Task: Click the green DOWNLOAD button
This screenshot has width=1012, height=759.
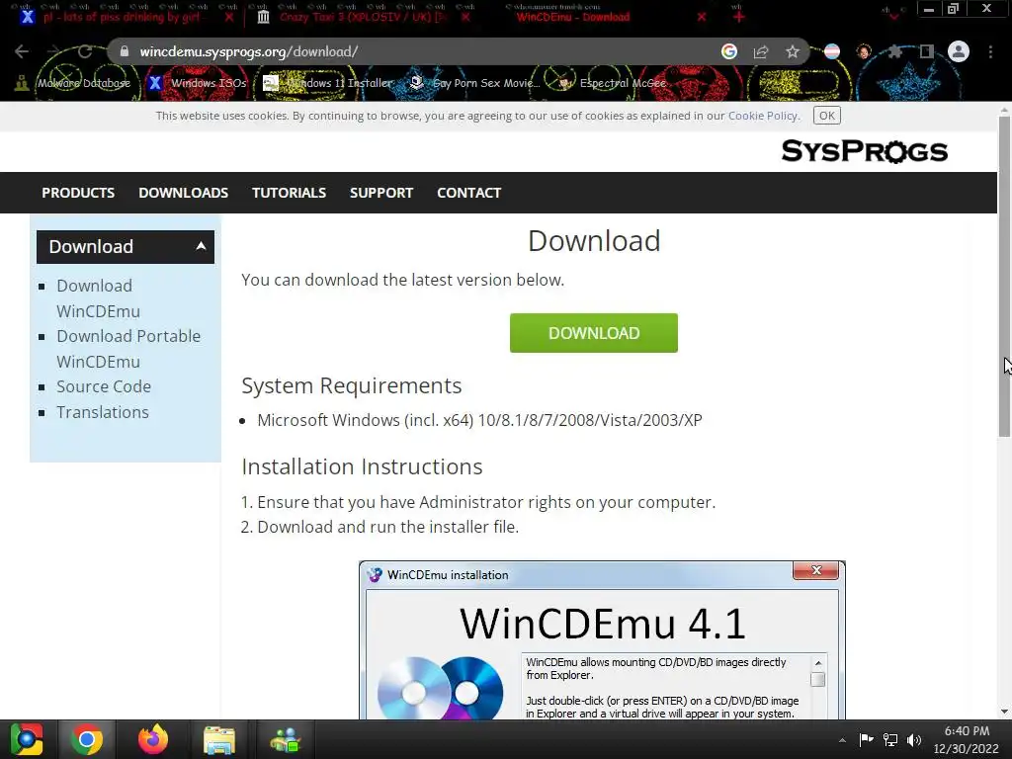Action: pyautogui.click(x=594, y=333)
